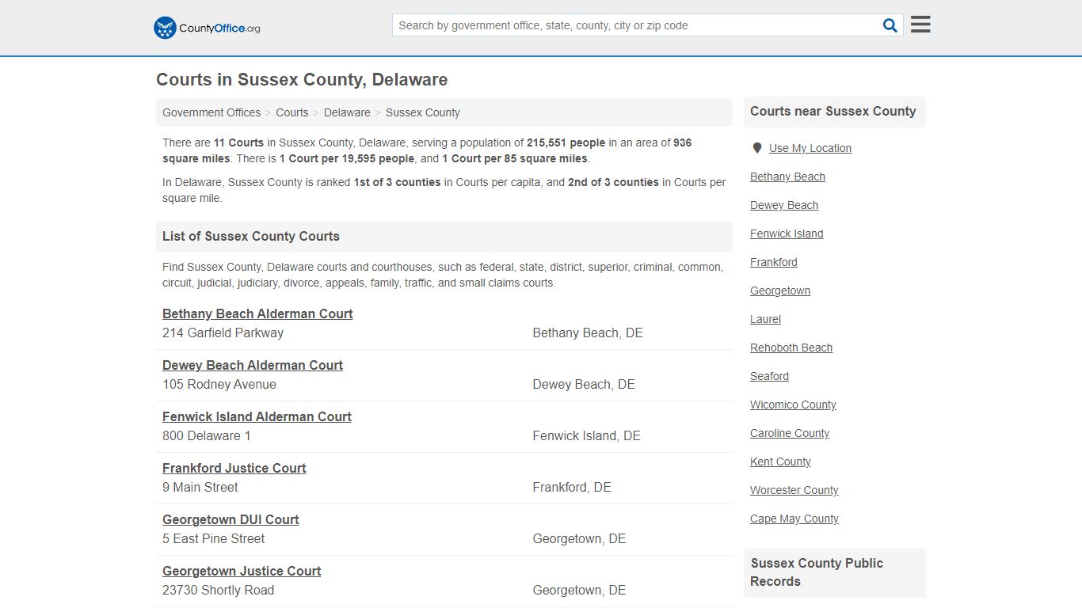Click the Courts near Sussex County heading
1082x608 pixels.
pos(833,112)
